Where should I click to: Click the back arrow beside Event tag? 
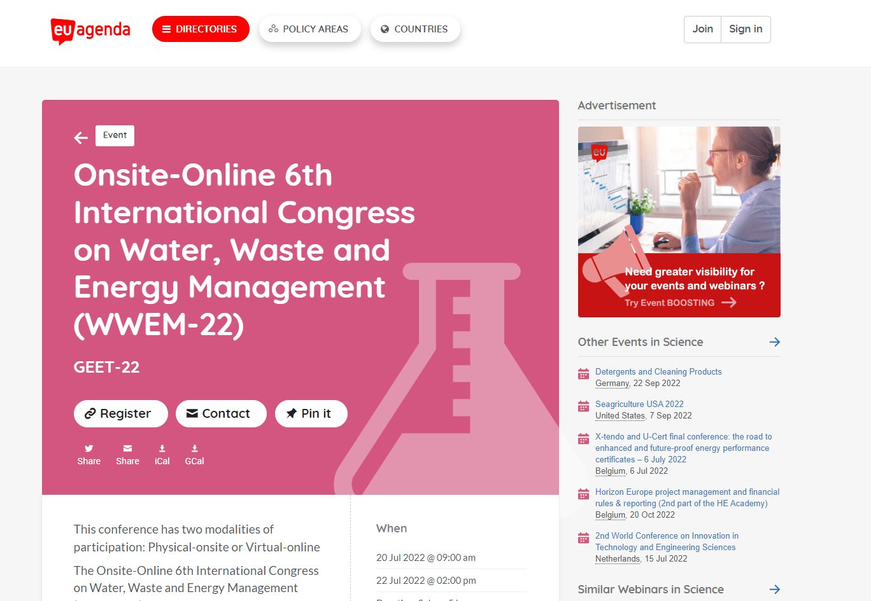[x=81, y=137]
